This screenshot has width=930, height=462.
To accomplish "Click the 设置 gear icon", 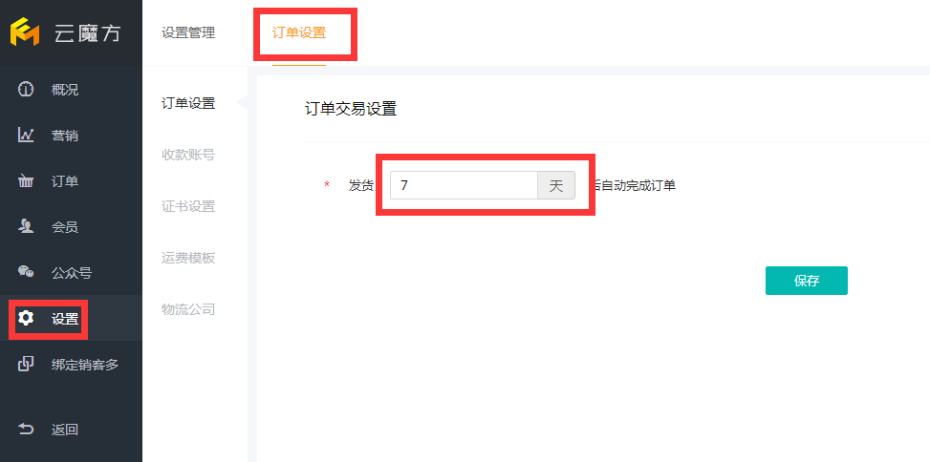I will pos(26,318).
